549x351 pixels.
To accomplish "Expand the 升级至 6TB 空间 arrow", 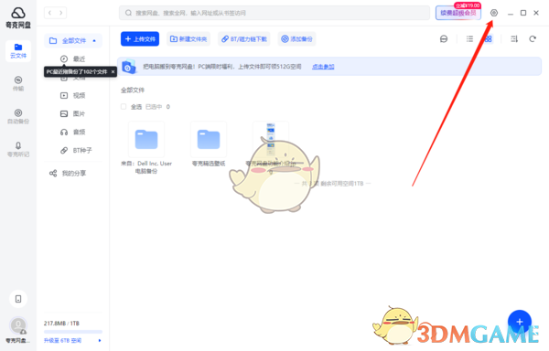I will [x=100, y=341].
